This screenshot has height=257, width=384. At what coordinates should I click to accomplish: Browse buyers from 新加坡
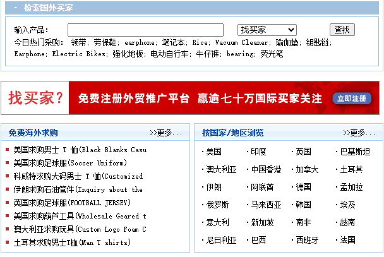pyautogui.click(x=262, y=222)
